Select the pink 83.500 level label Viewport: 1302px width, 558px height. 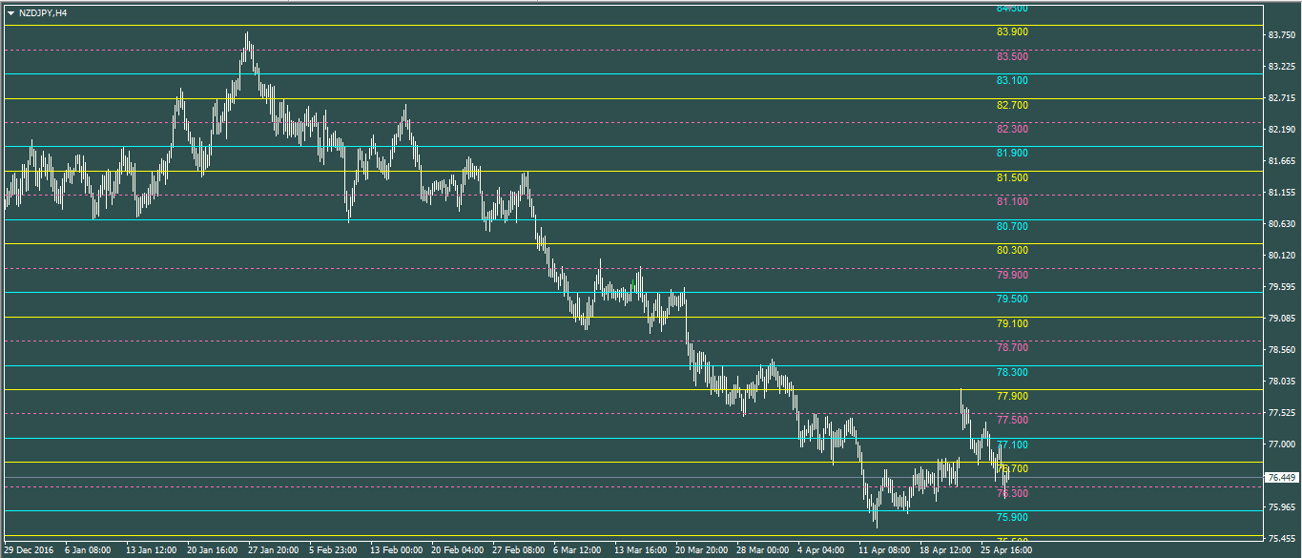(x=1012, y=57)
